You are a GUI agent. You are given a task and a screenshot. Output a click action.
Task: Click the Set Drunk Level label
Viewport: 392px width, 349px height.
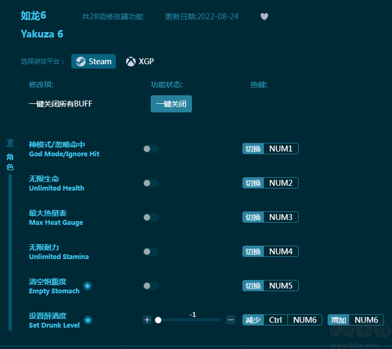point(54,325)
